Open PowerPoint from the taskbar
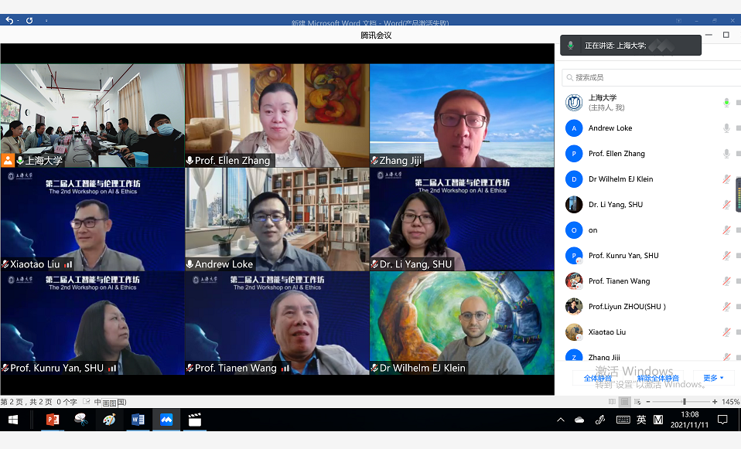The height and width of the screenshot is (449, 741). tap(53, 420)
